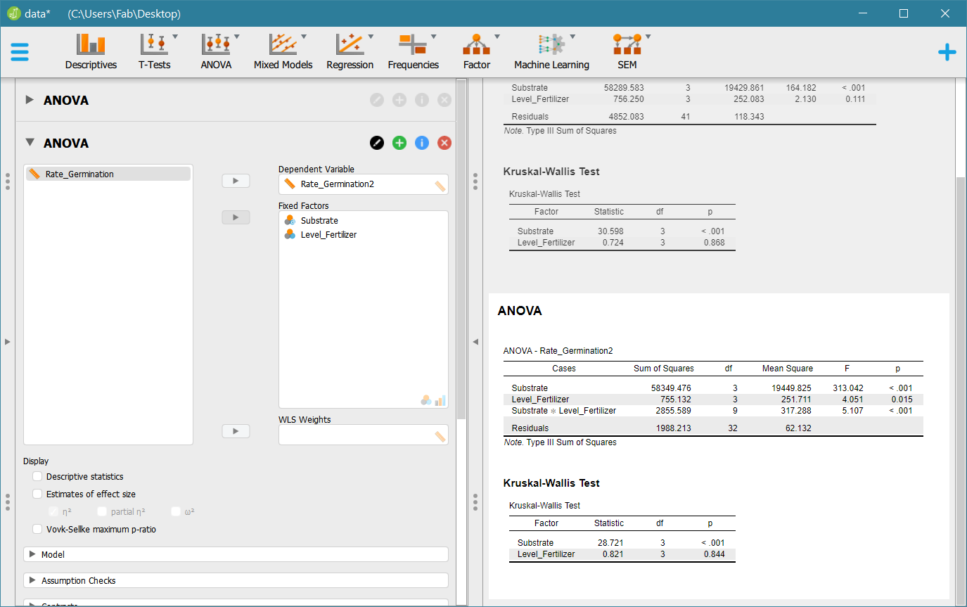Click the upper Kruskal-Wallis Test heading
This screenshot has width=967, height=607.
coord(551,172)
